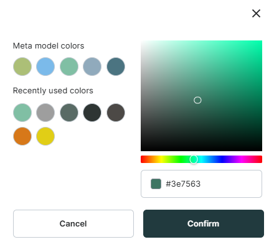Choose grayish blue meta model color
The image size is (274, 247).
click(x=92, y=67)
